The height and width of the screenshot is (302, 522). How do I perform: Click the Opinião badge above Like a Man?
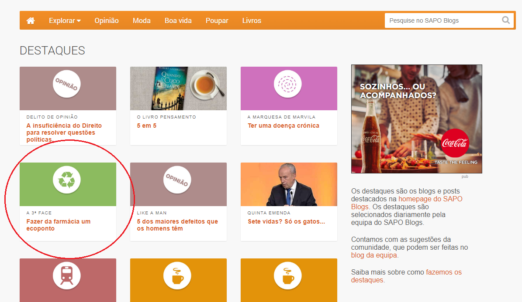tap(177, 179)
